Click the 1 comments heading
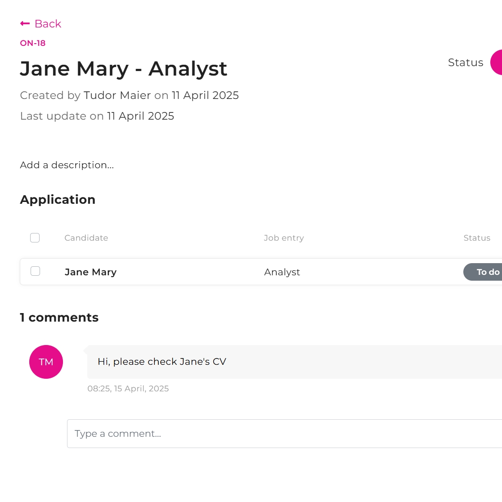Screen dimensions: 502x502 [59, 318]
